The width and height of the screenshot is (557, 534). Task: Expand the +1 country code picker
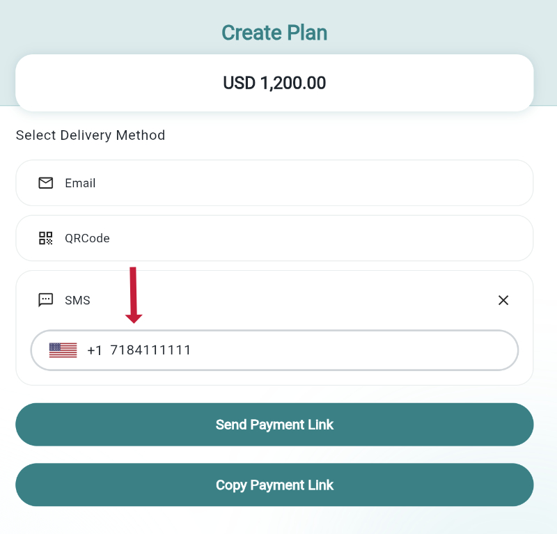pos(77,350)
